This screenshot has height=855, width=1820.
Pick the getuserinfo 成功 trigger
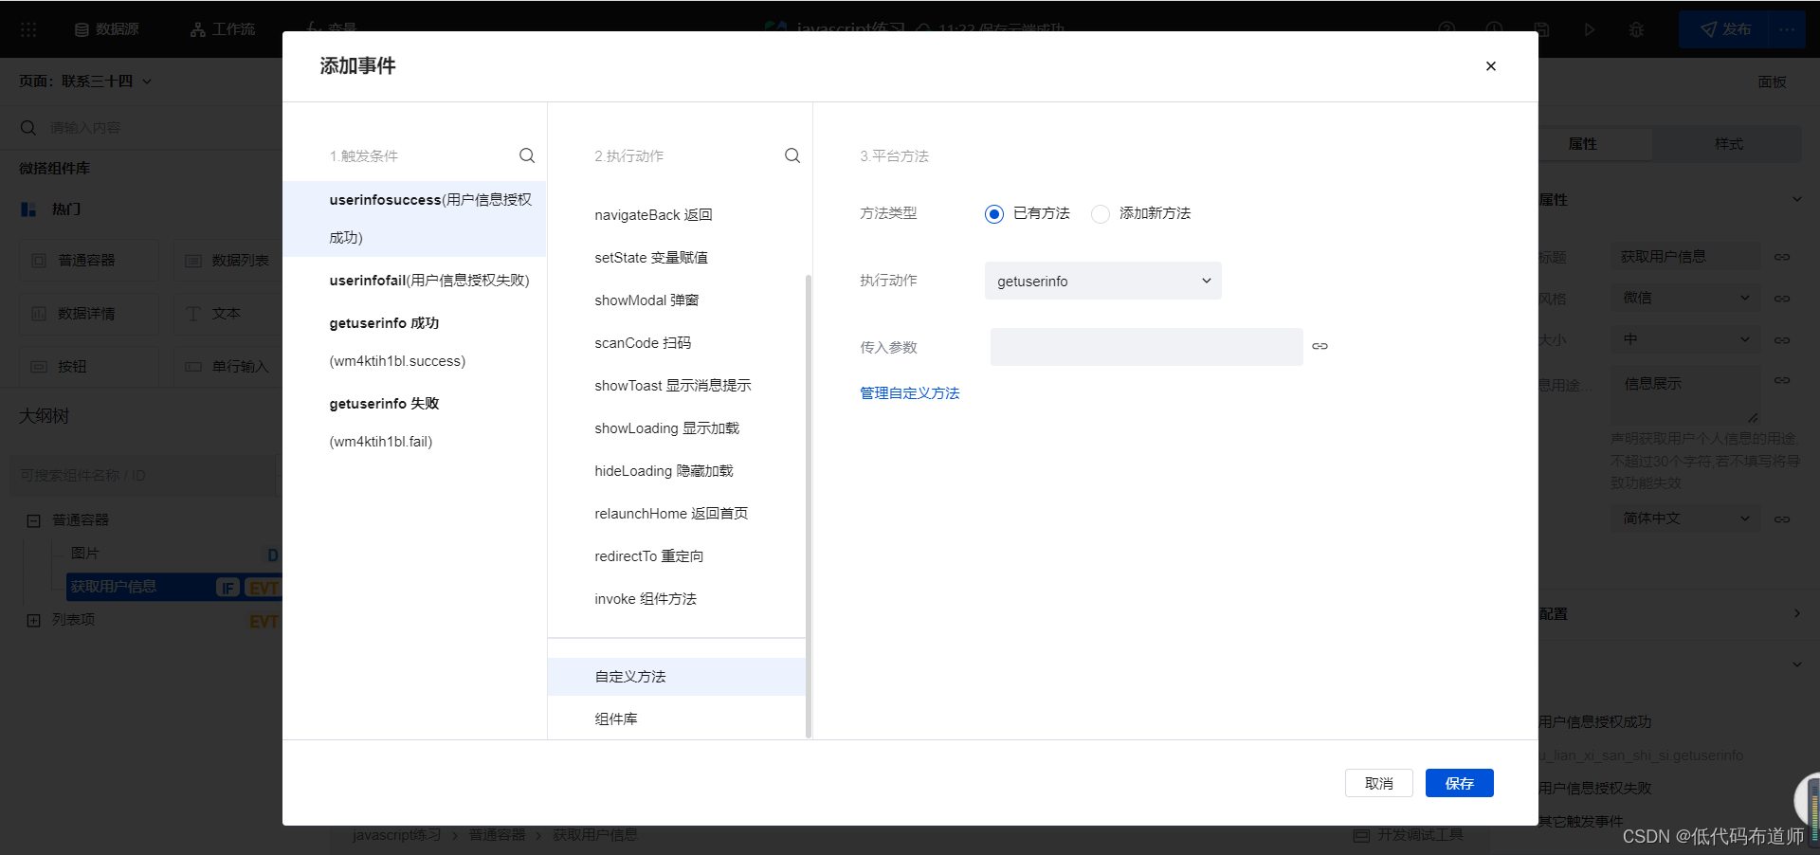[x=384, y=323]
